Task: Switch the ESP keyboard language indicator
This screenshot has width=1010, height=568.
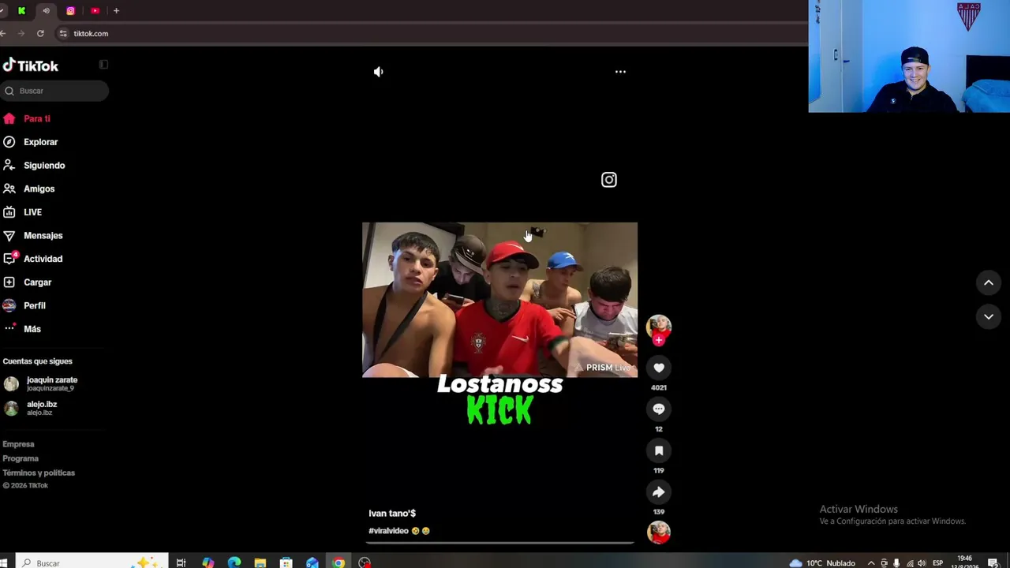Action: 938,563
